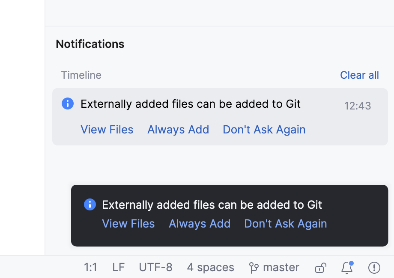Click View Files on the dark toast popup
Screen dimensions: 394x278
(x=128, y=224)
